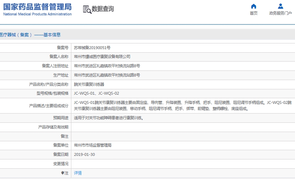Click the 备案单位 row label

pyautogui.click(x=61, y=145)
